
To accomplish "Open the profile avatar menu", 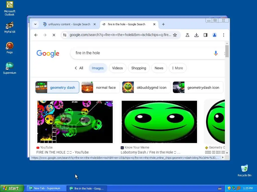I will (x=214, y=35).
